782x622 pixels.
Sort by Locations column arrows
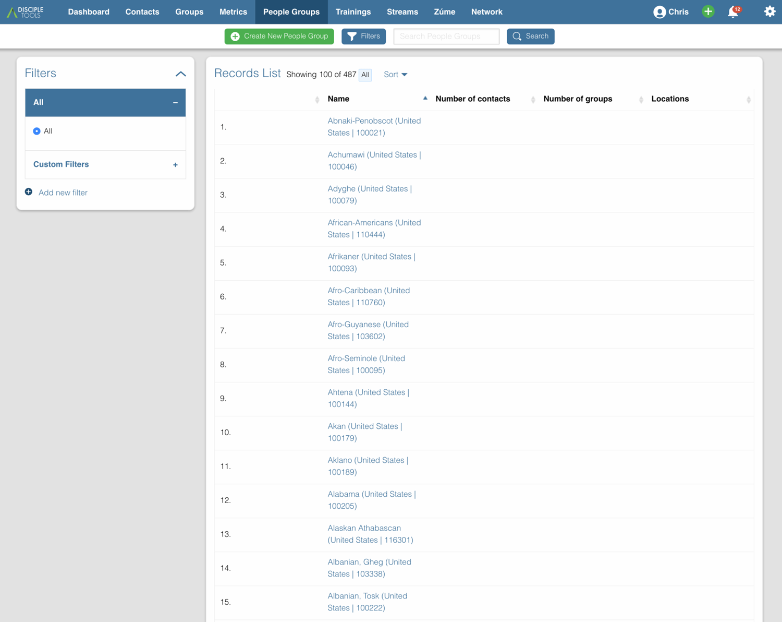click(749, 100)
